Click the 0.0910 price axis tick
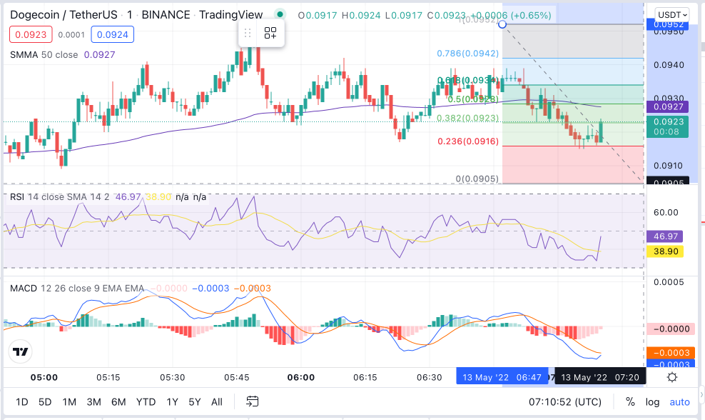 pos(669,166)
